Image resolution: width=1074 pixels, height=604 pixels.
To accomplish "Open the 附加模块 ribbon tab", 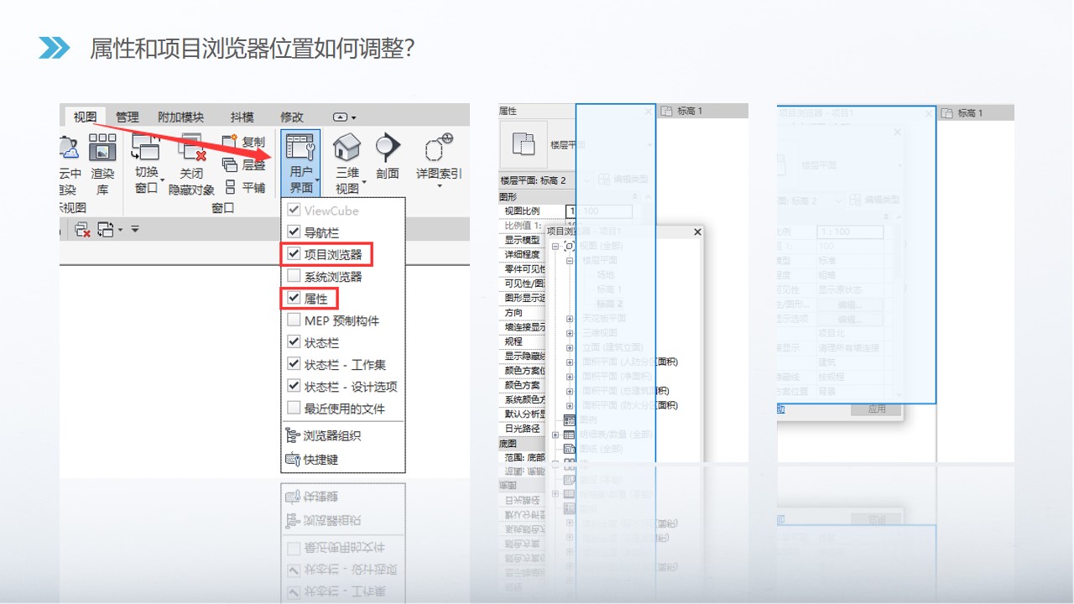I will tap(180, 117).
